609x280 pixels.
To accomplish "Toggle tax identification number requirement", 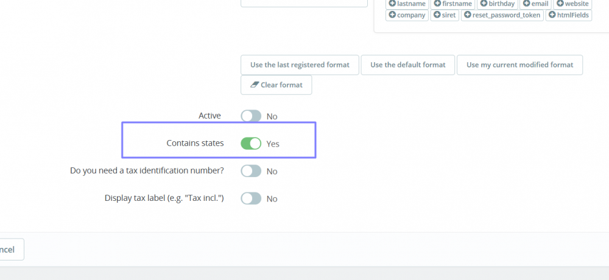I will (x=251, y=171).
